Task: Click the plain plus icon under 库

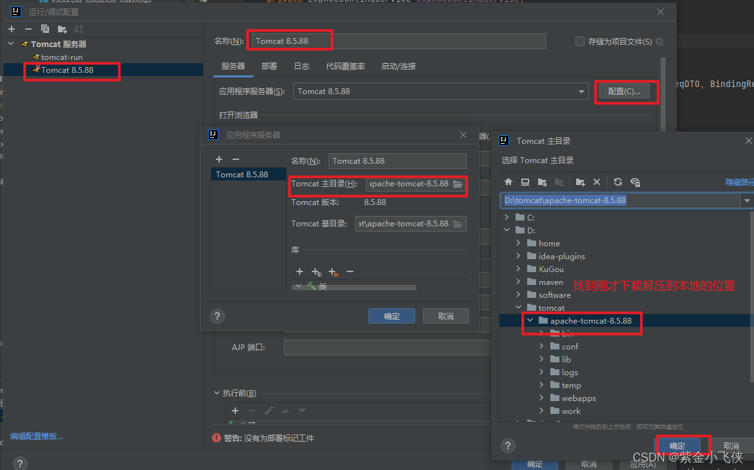Action: (x=300, y=272)
